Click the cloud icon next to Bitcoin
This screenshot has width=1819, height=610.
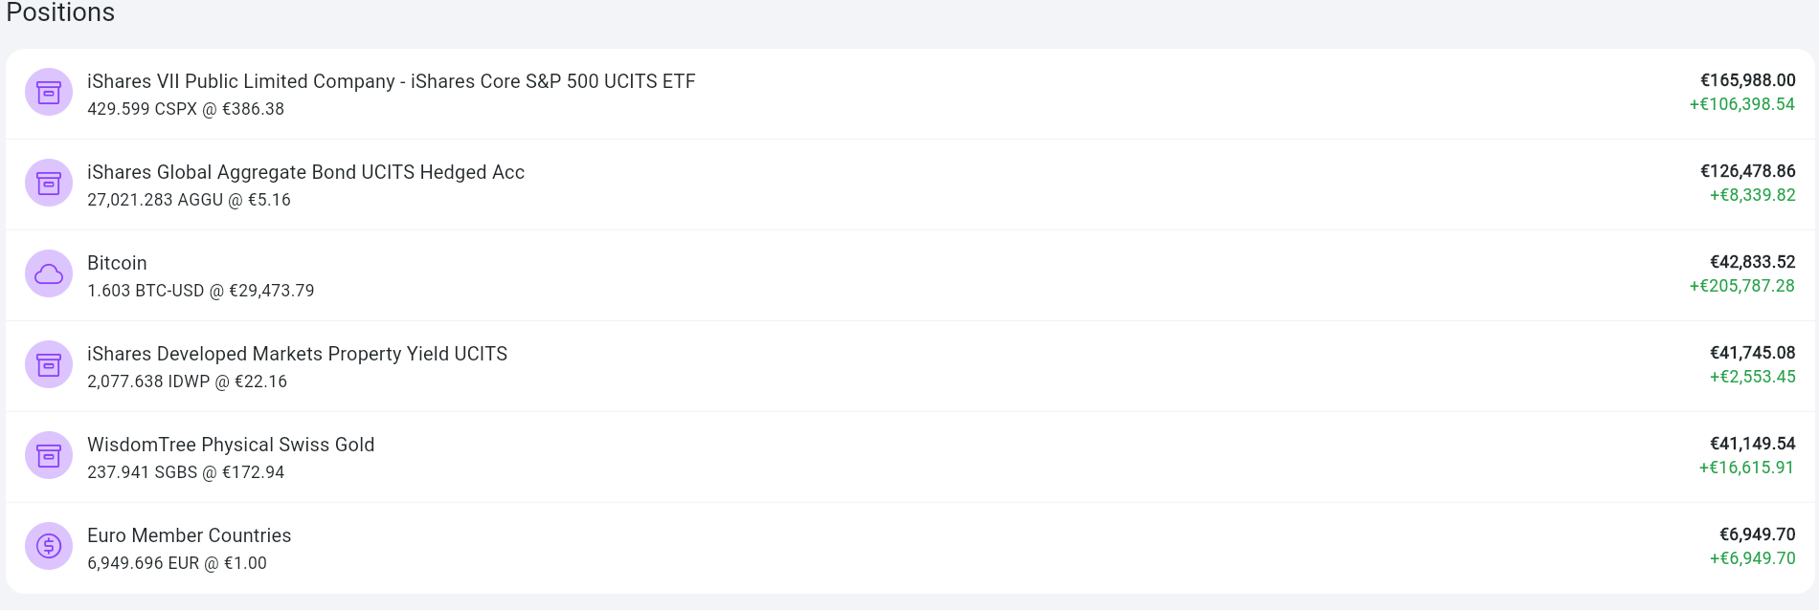point(49,274)
